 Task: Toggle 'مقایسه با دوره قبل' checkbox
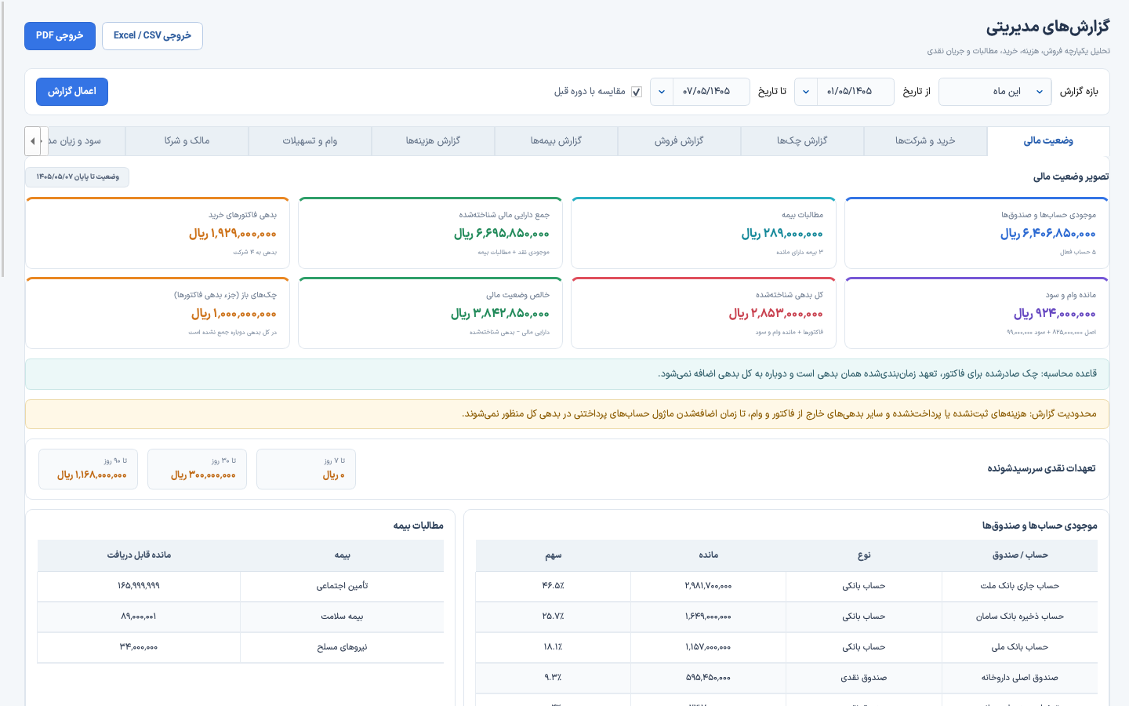tap(637, 92)
